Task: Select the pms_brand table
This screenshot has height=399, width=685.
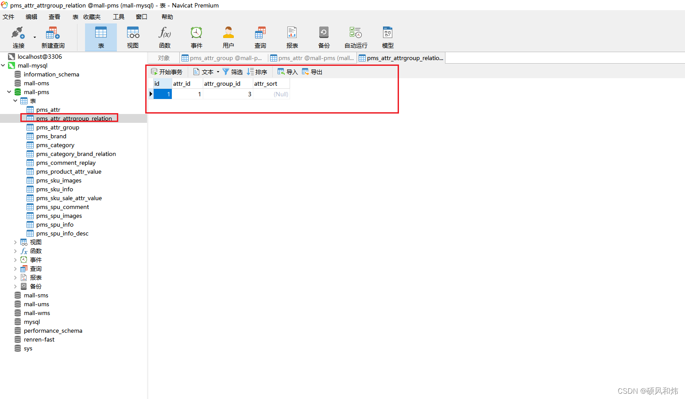Action: click(51, 136)
